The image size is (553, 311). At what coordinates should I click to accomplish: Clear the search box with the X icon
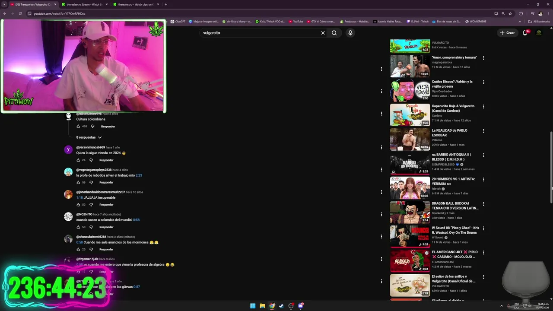click(x=323, y=33)
